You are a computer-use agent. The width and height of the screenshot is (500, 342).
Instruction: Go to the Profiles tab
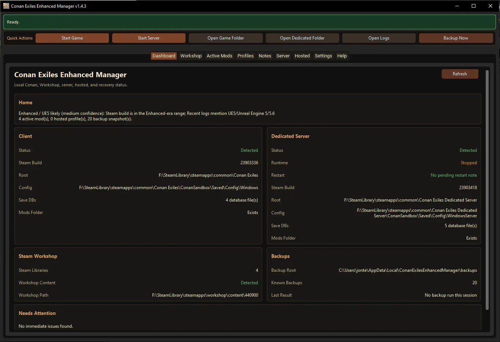pyautogui.click(x=246, y=56)
